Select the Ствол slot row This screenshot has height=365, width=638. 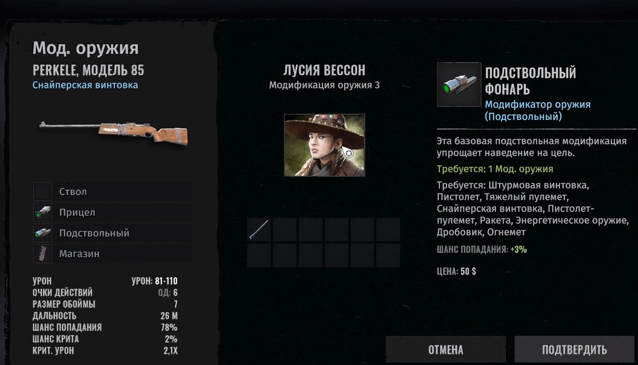pyautogui.click(x=113, y=192)
